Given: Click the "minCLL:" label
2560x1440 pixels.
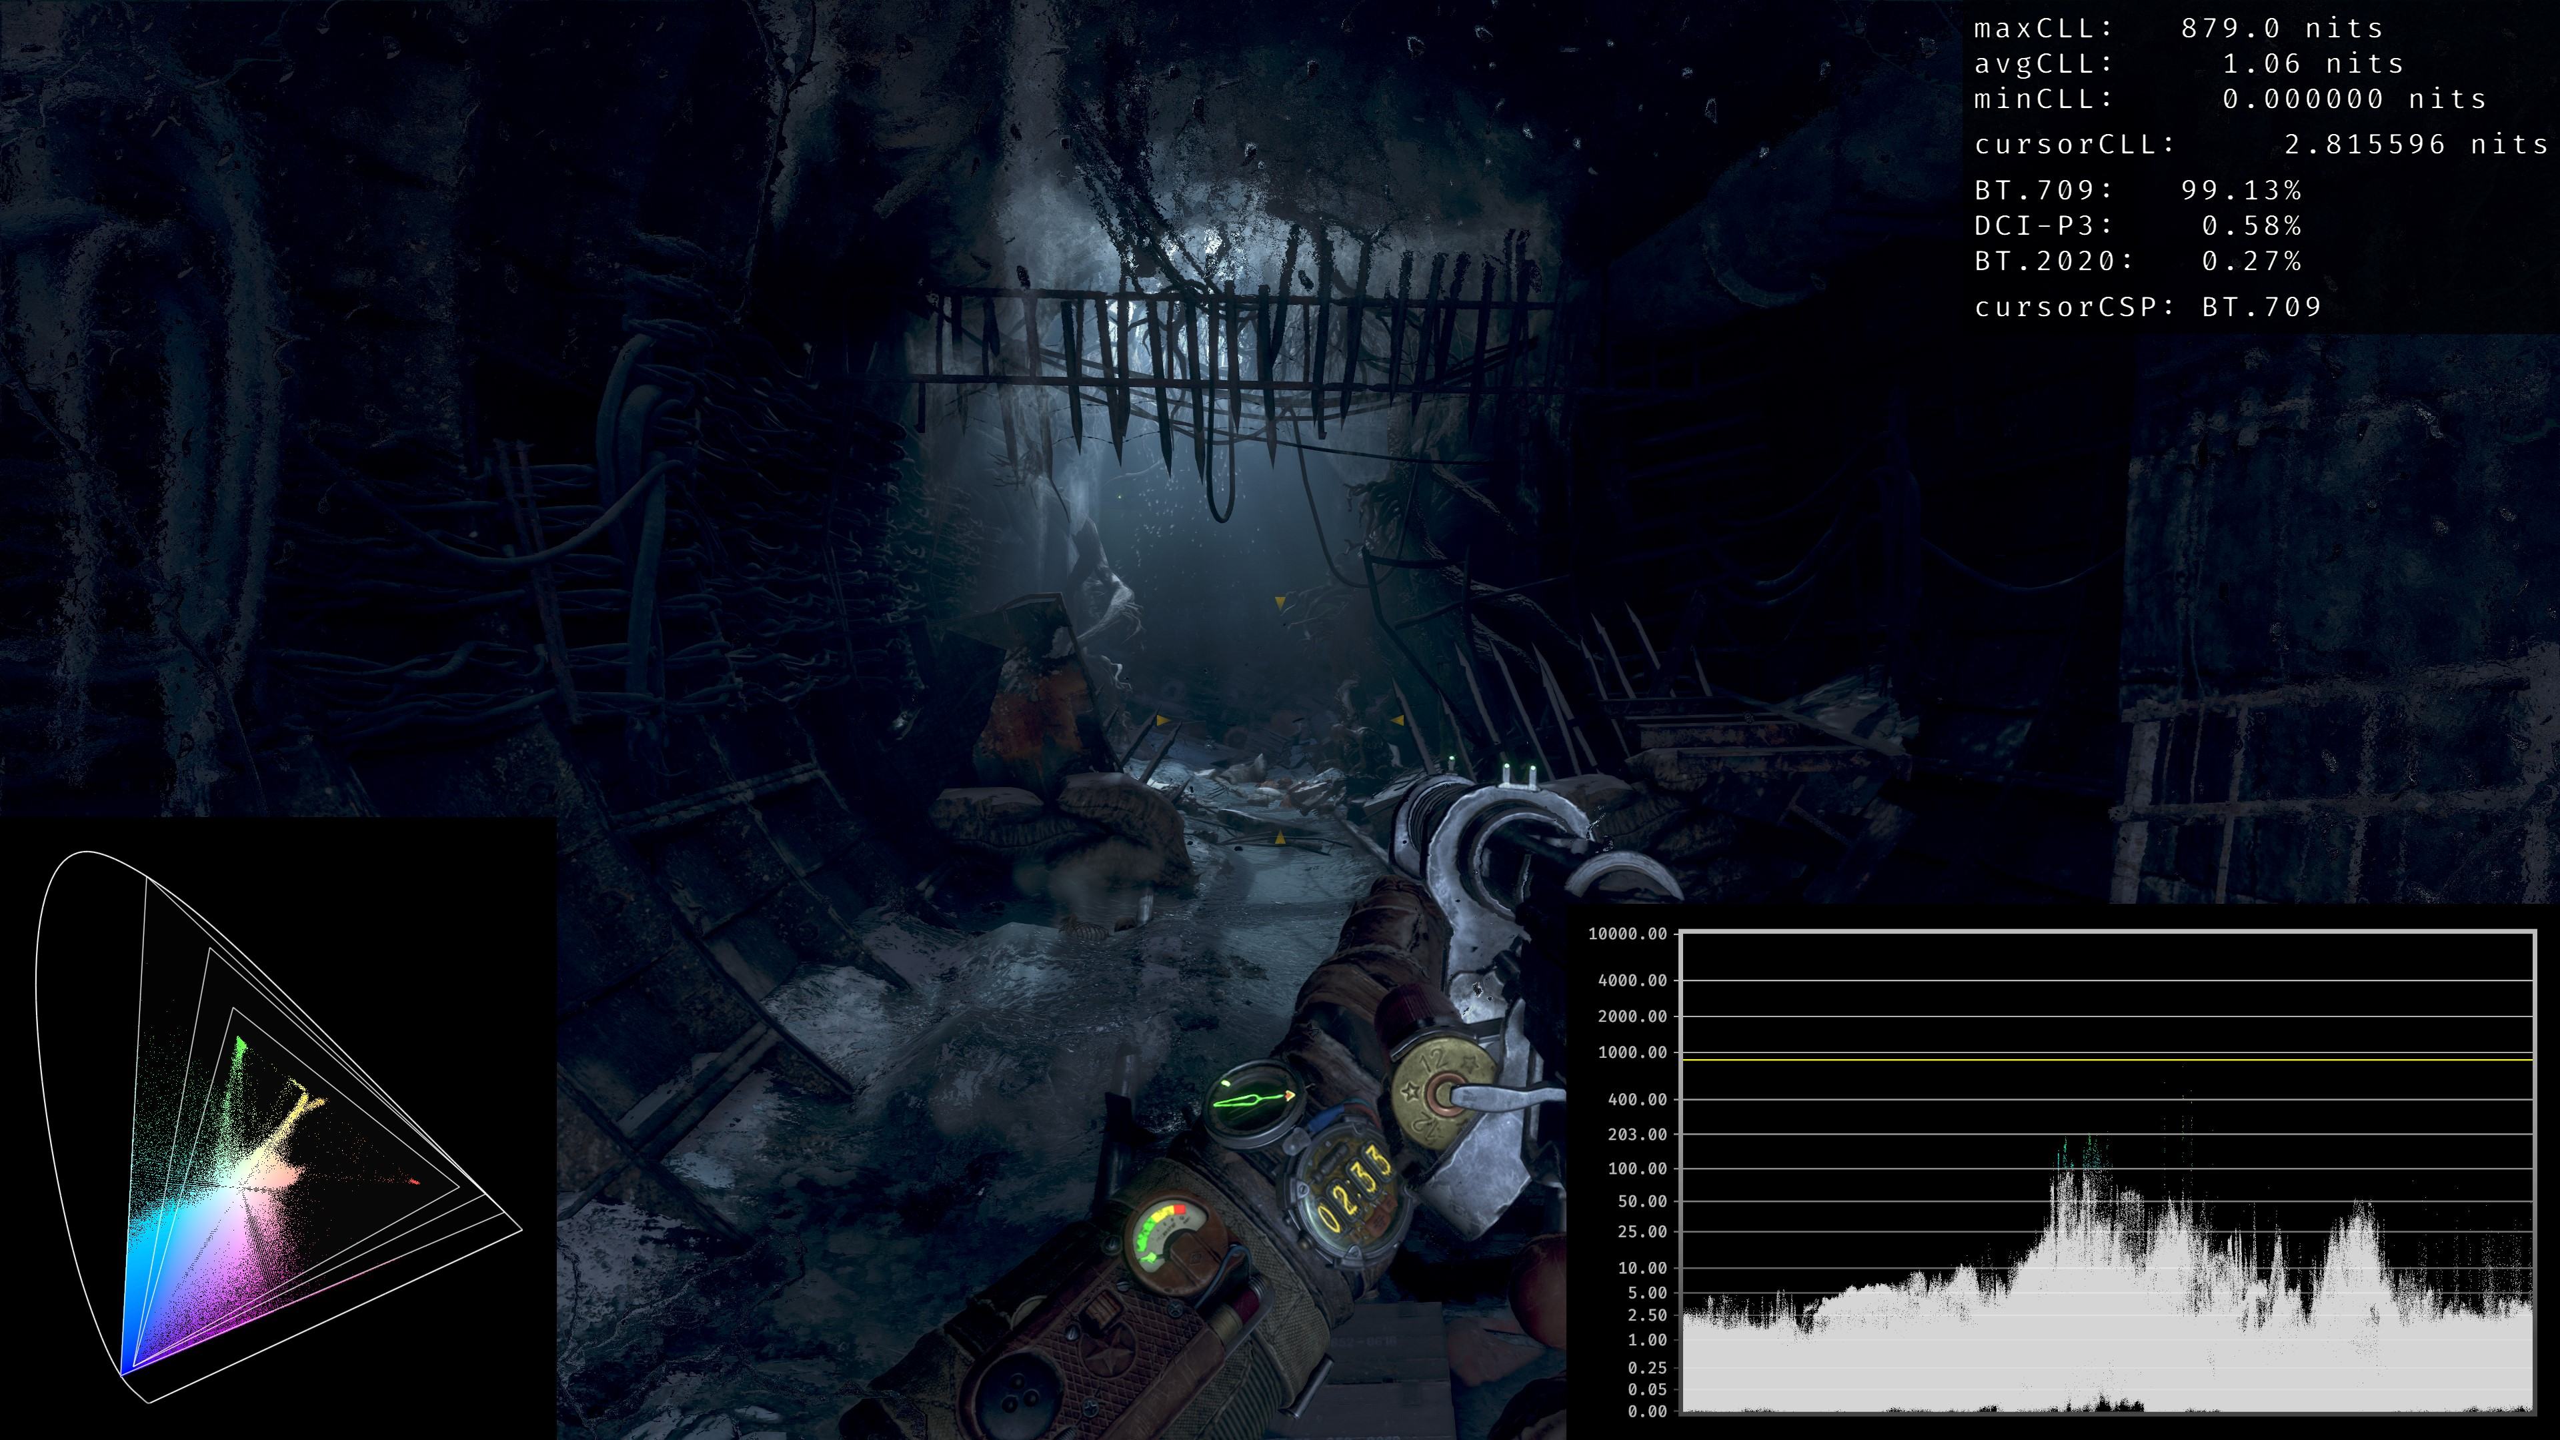Looking at the screenshot, I should 2043,99.
